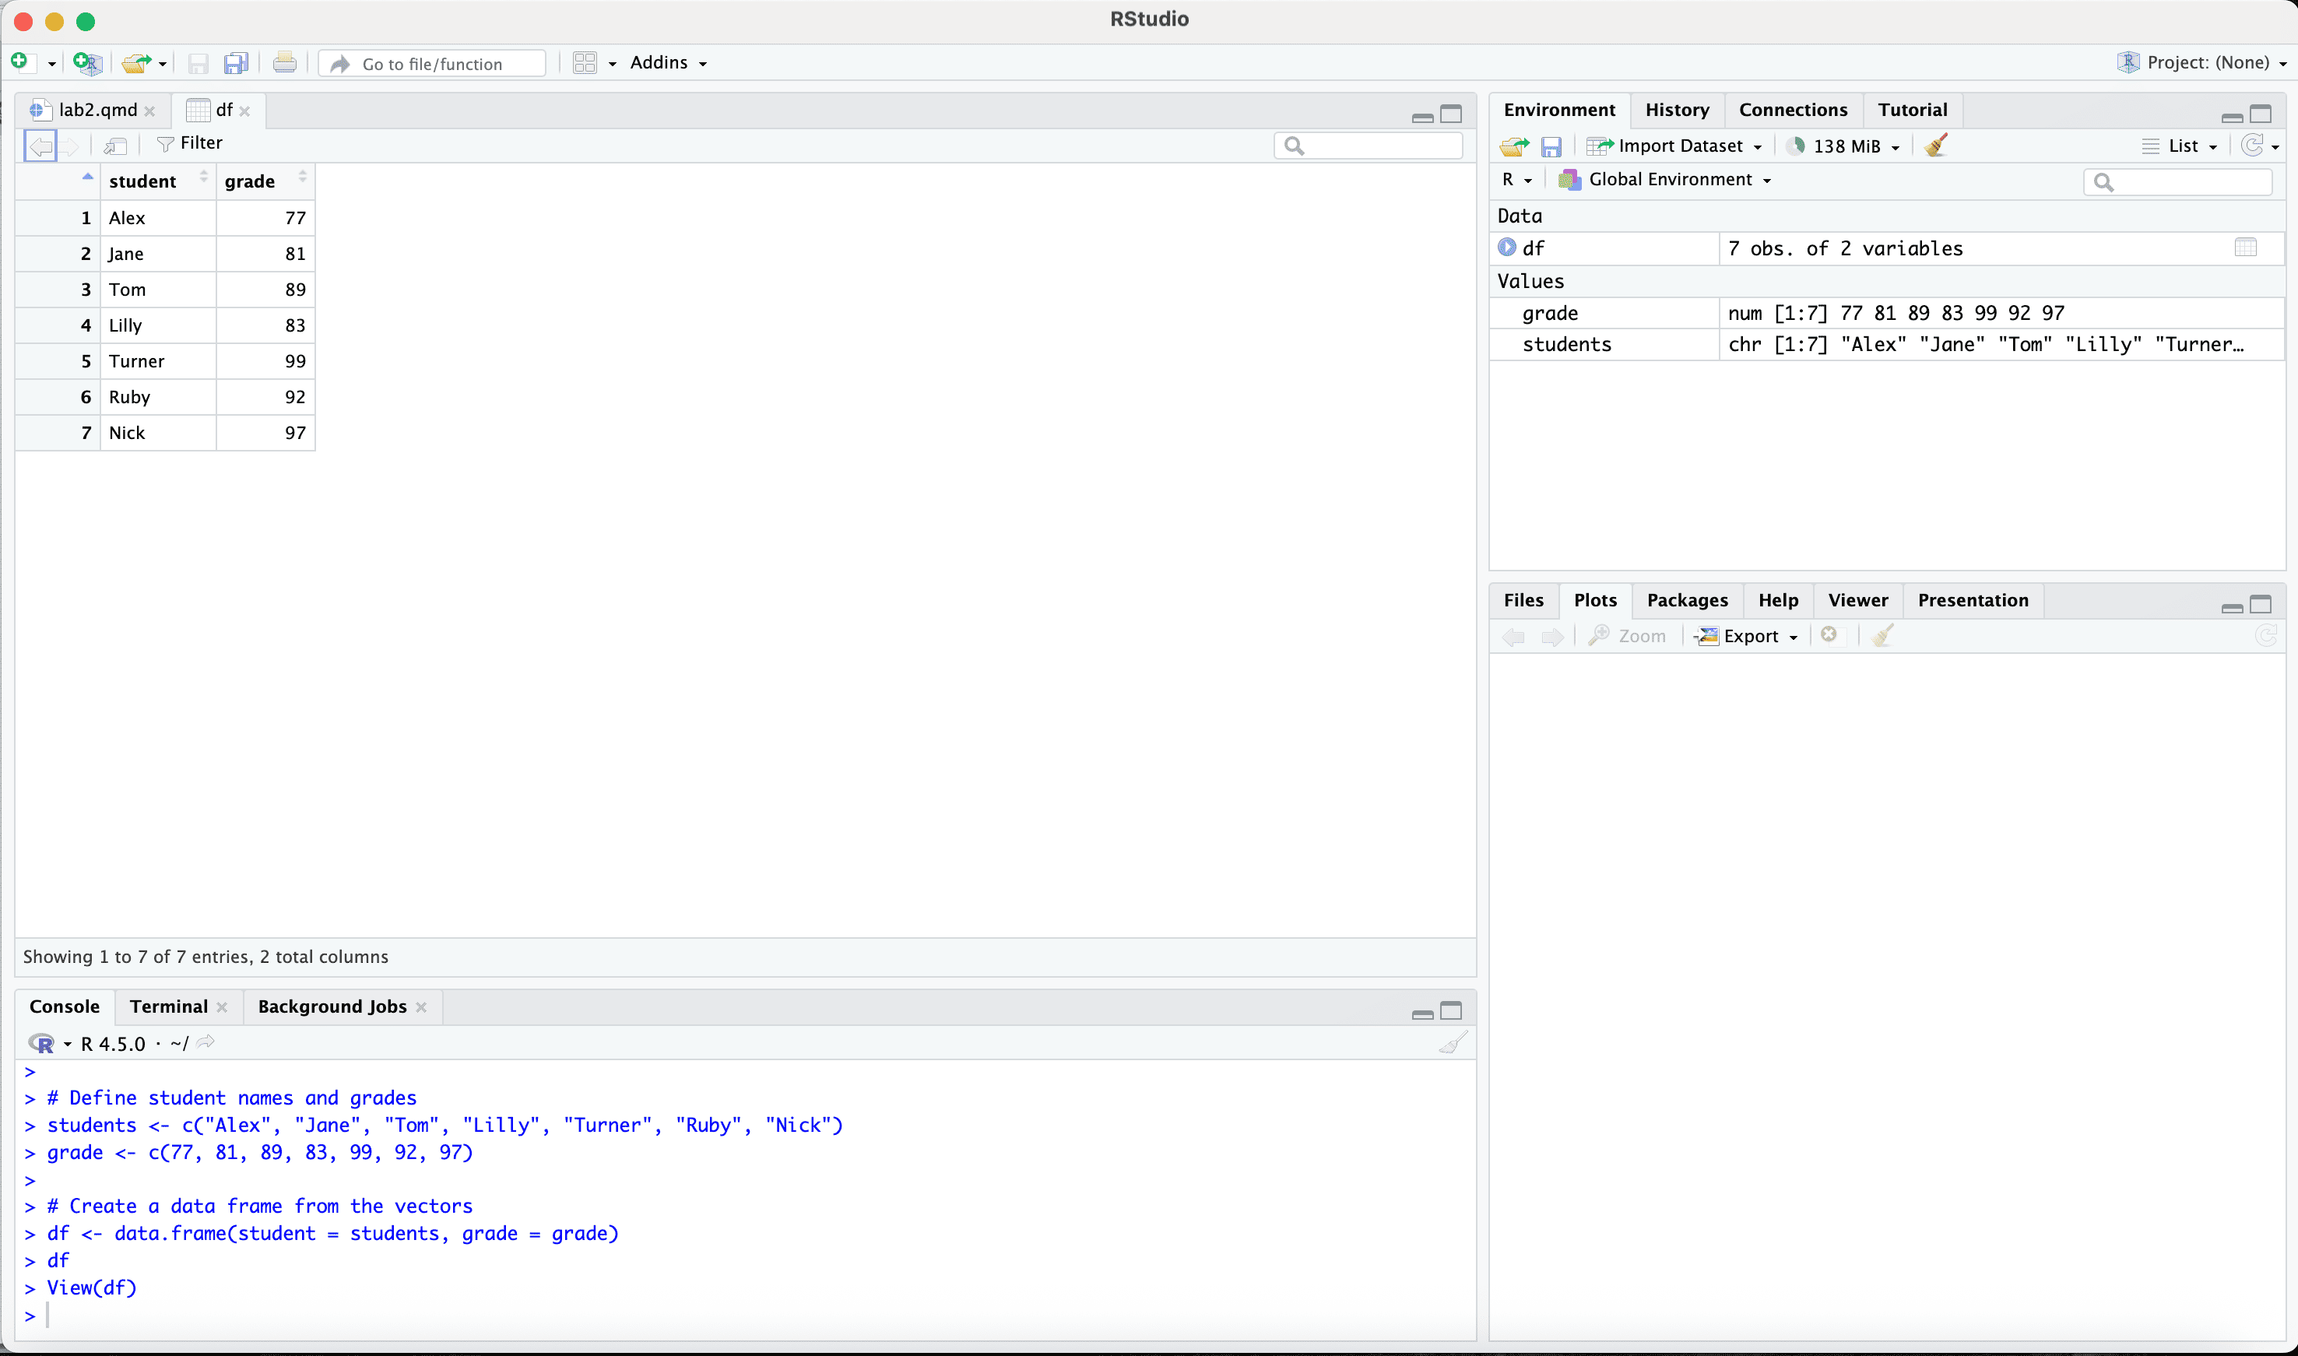Open the Addins dropdown menu

coord(668,62)
